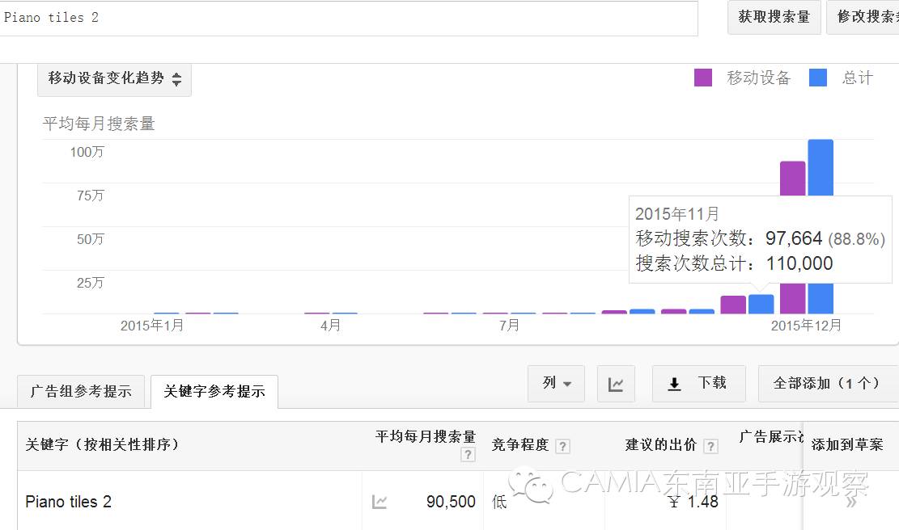Screen dimensions: 899x530
Task: Open the 移动设备变化趋势 dropdown
Action: point(114,79)
